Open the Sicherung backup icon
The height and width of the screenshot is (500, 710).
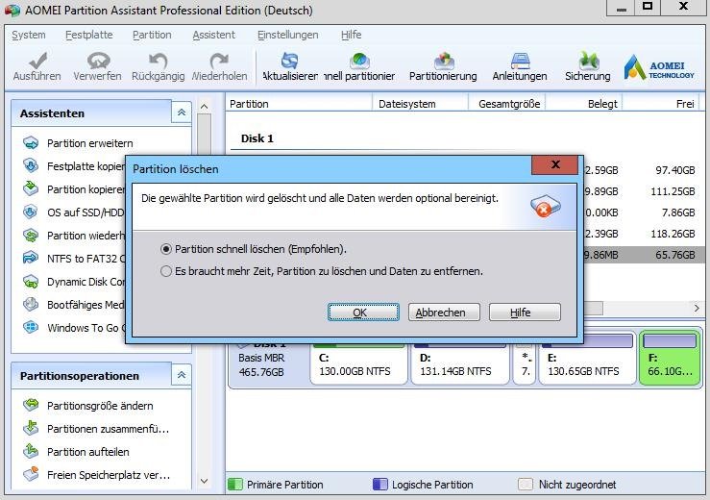[588, 61]
